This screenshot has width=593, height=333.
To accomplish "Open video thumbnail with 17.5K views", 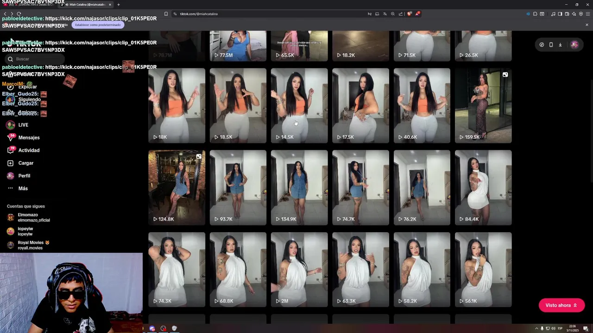I will [360, 105].
